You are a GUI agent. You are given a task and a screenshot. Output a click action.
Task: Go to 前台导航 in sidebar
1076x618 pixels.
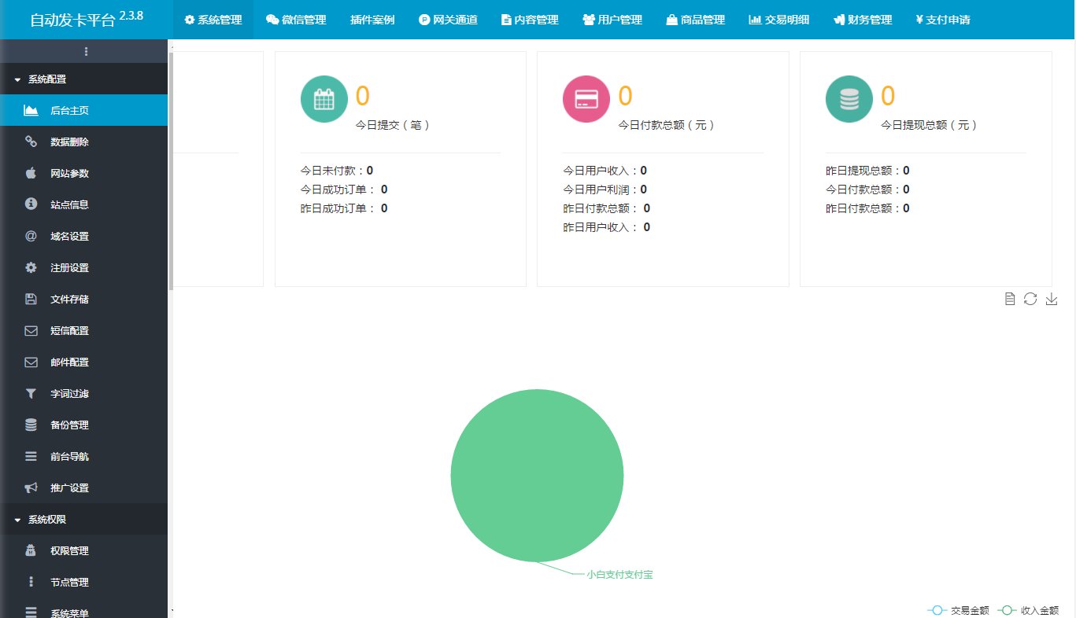click(x=83, y=456)
